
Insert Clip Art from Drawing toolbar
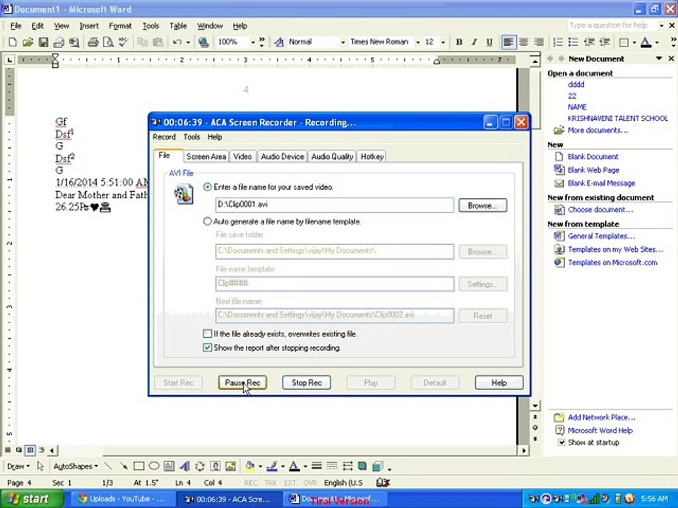tap(215, 466)
